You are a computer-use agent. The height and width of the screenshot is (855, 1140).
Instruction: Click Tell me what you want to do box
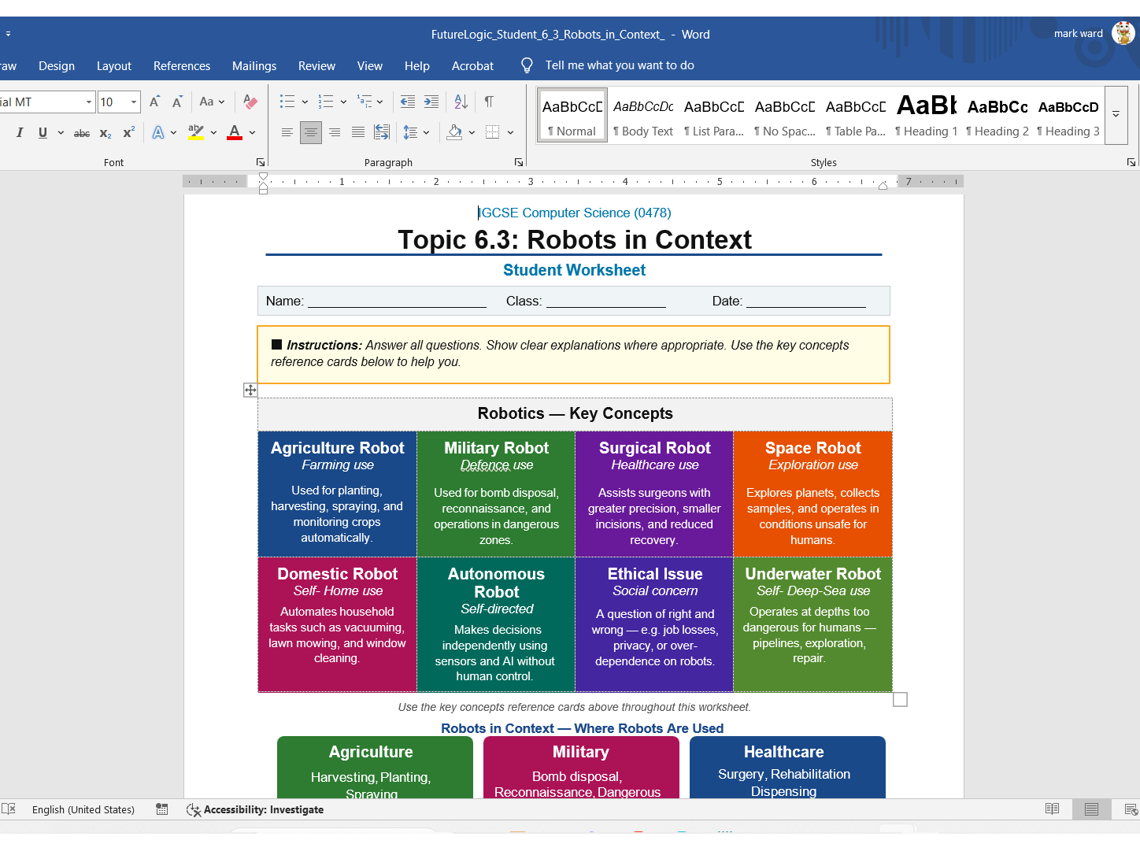click(620, 65)
